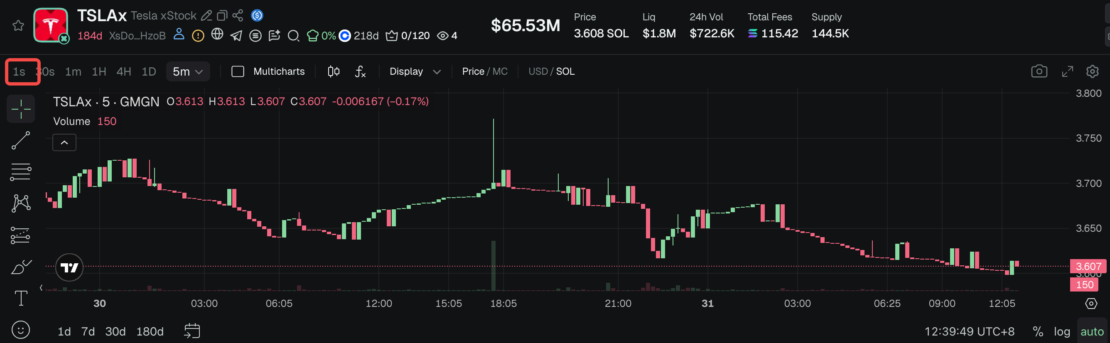Image resolution: width=1110 pixels, height=343 pixels.
Task: Select the trend line drawing tool
Action: (x=21, y=140)
